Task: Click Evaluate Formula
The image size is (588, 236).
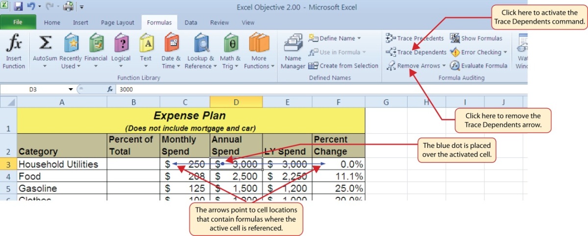Action: (479, 66)
